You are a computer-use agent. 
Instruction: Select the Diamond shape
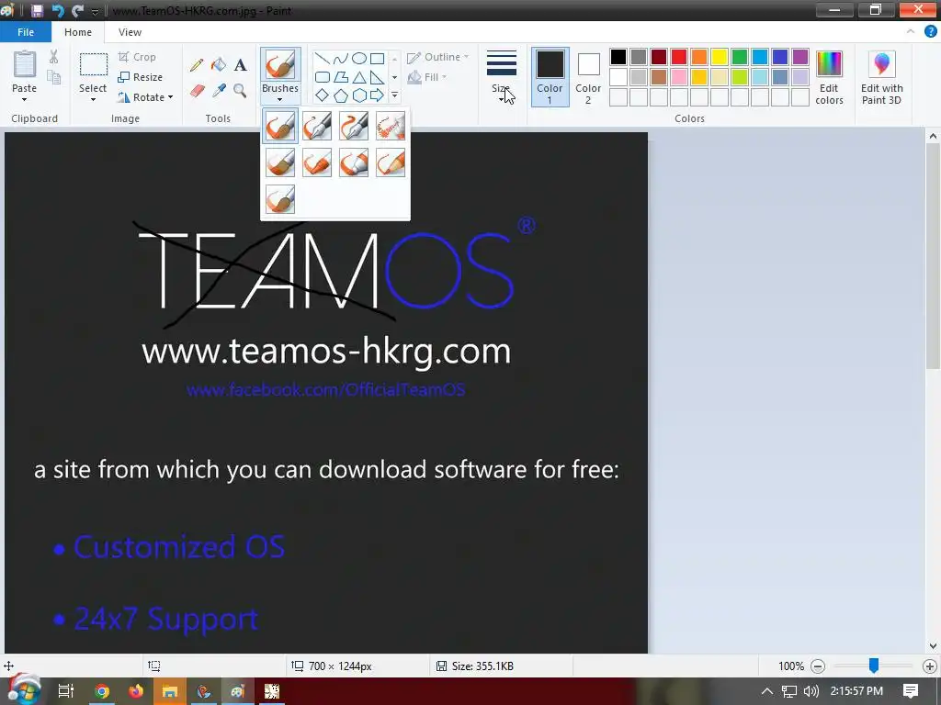[323, 95]
